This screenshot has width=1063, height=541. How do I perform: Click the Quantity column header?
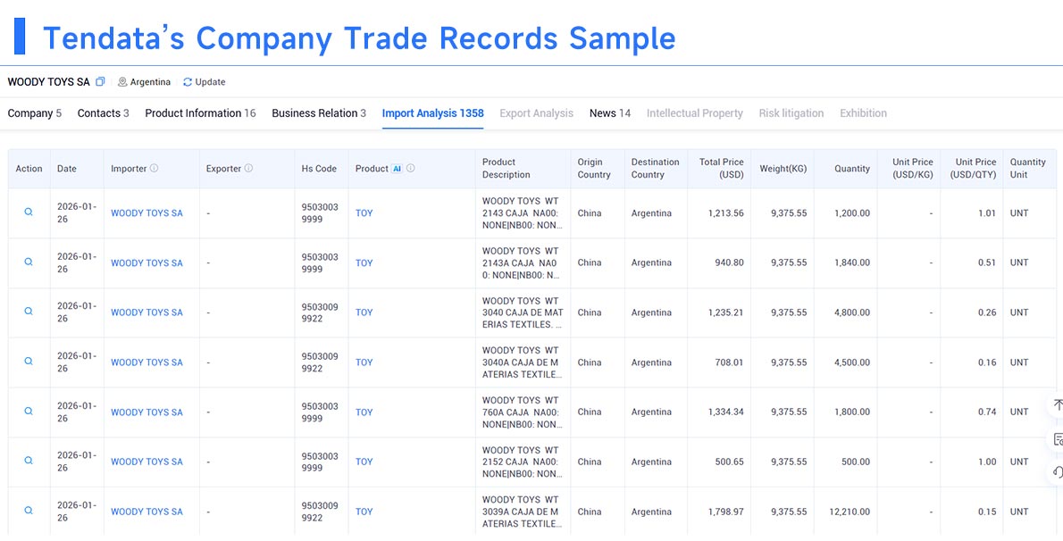coord(852,169)
